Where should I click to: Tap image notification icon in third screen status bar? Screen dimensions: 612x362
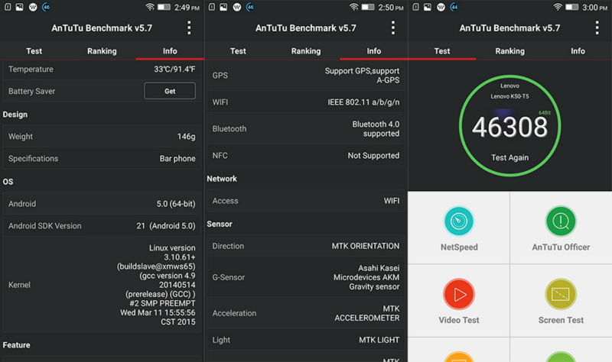[x=428, y=7]
